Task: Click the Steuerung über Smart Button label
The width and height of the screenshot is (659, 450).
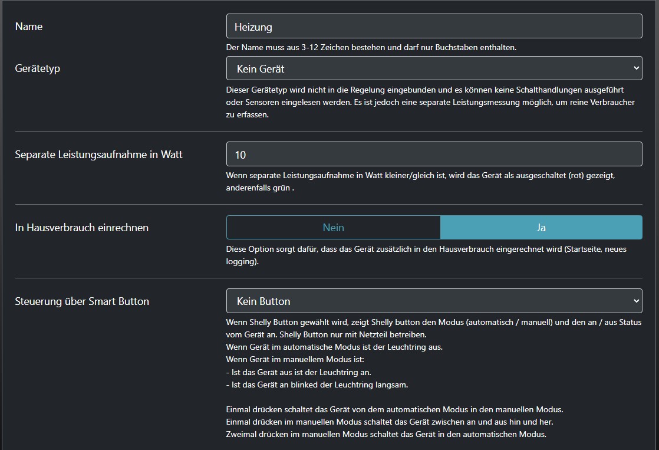Action: pos(82,301)
